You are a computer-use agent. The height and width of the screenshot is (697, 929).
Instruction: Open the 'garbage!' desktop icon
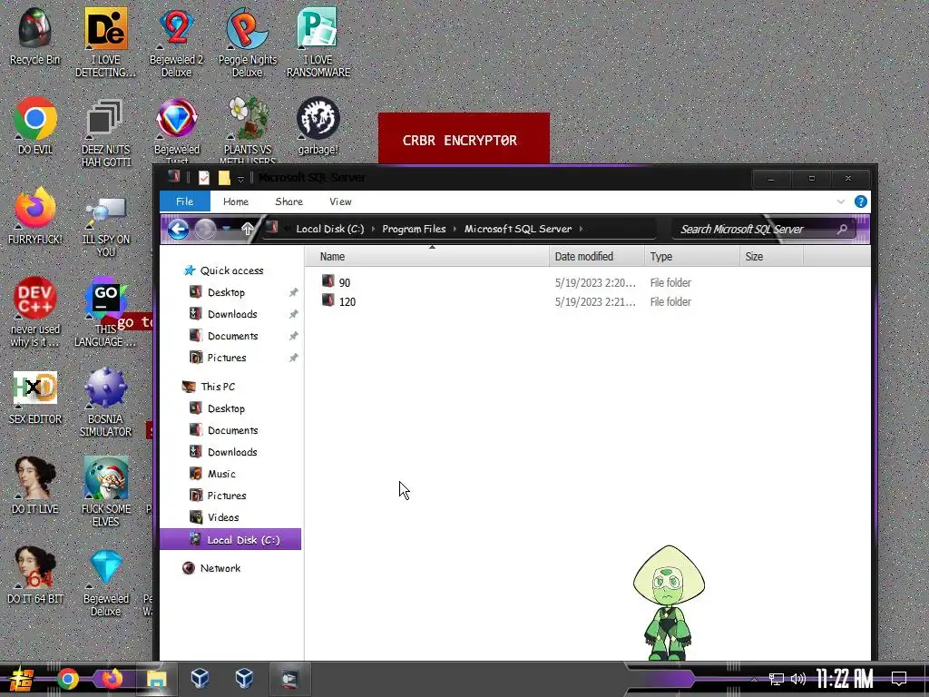(318, 125)
